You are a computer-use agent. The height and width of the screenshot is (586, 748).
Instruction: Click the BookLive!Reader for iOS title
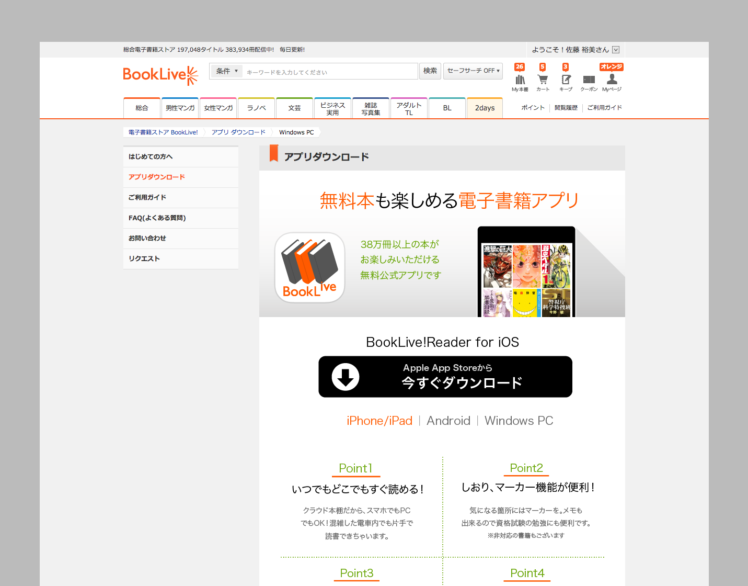pos(442,342)
